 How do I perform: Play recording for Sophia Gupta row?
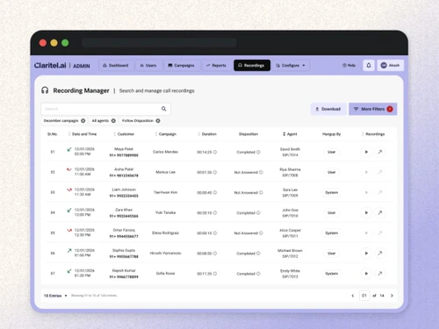[366, 254]
